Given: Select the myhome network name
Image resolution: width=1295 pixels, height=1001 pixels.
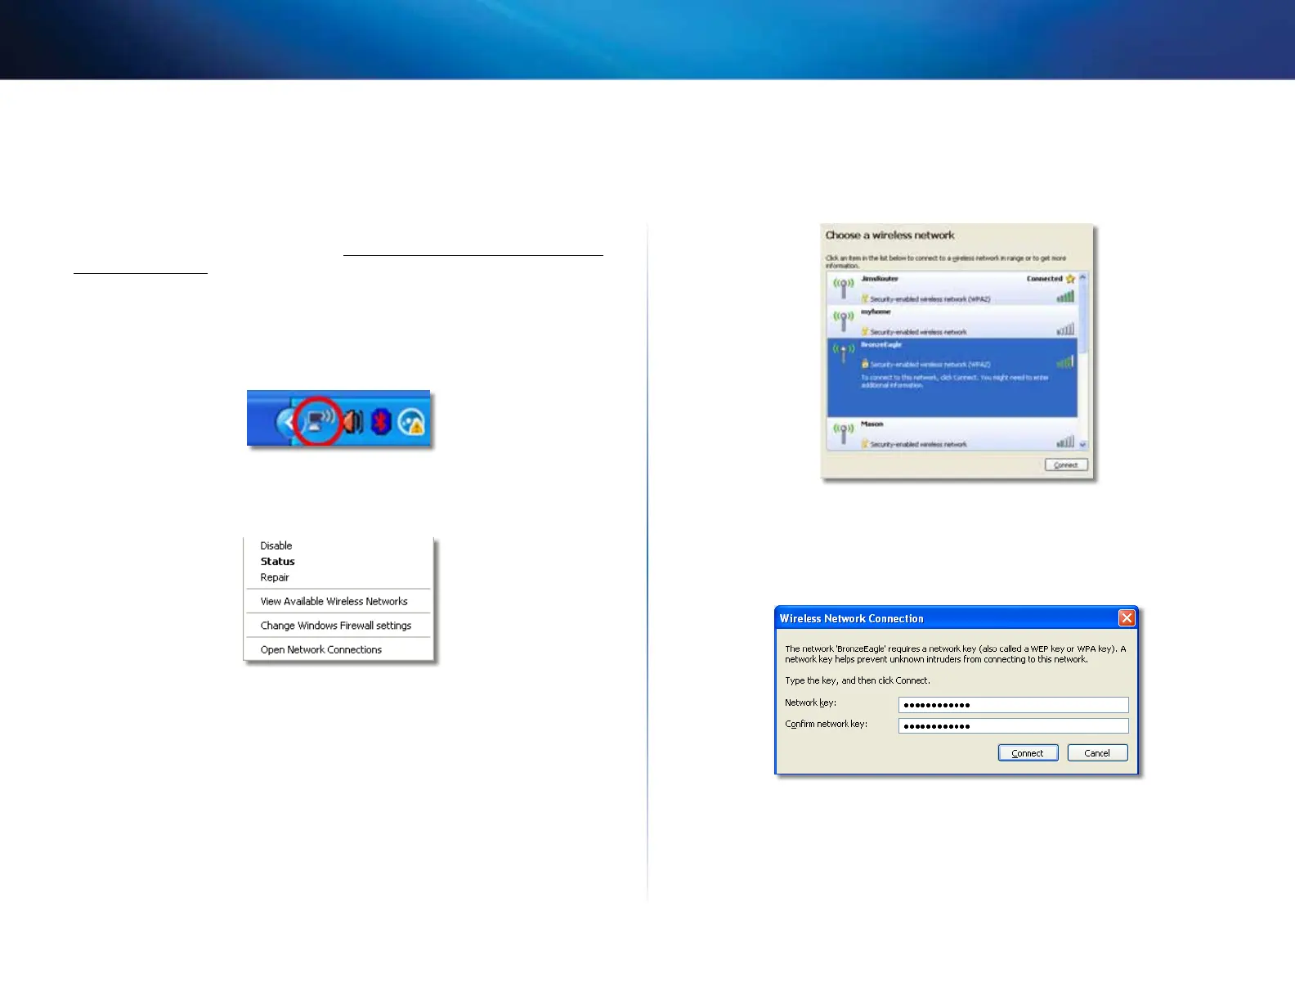Looking at the screenshot, I should [x=876, y=312].
